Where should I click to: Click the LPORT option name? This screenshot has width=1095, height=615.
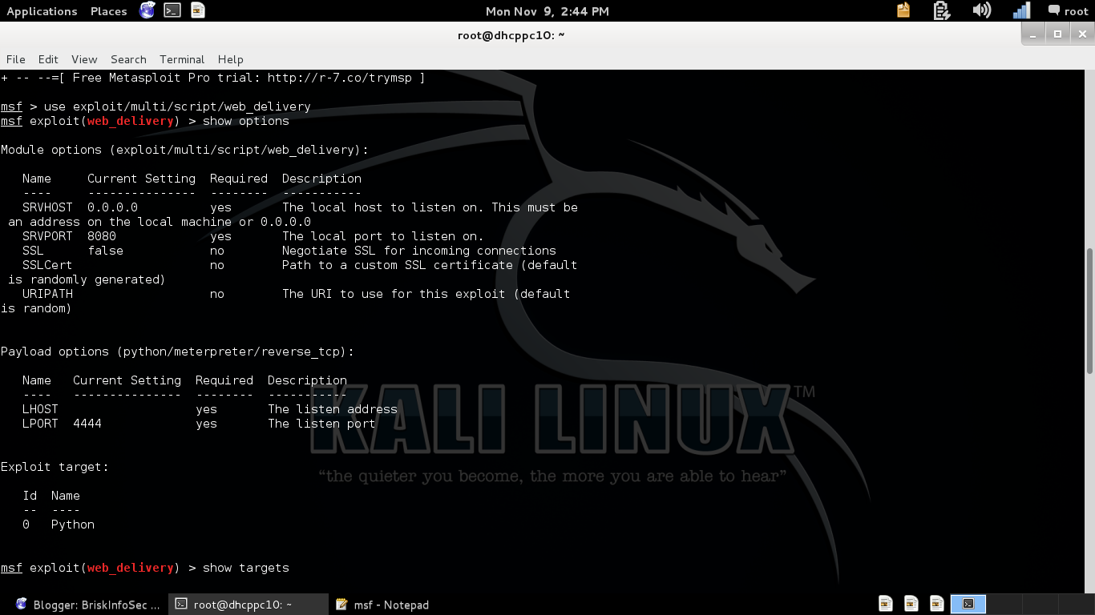(40, 424)
